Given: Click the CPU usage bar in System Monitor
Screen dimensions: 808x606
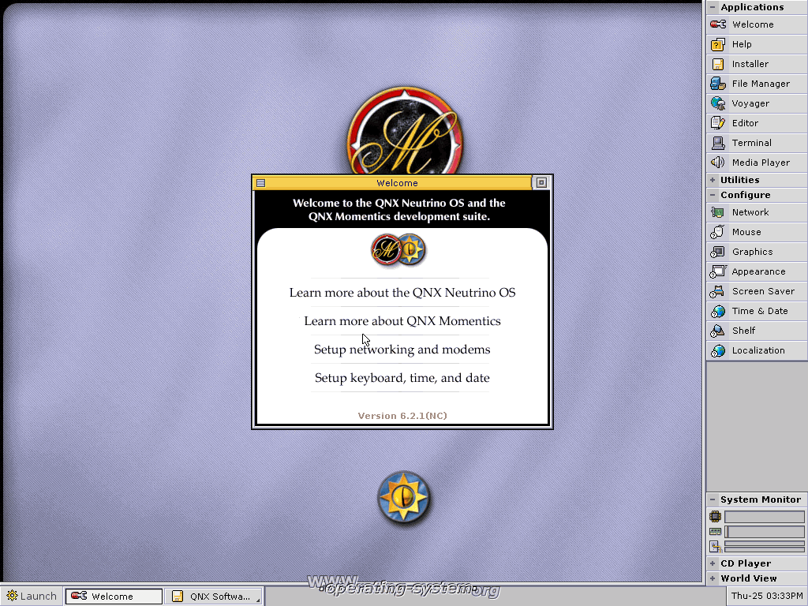Looking at the screenshot, I should click(764, 516).
